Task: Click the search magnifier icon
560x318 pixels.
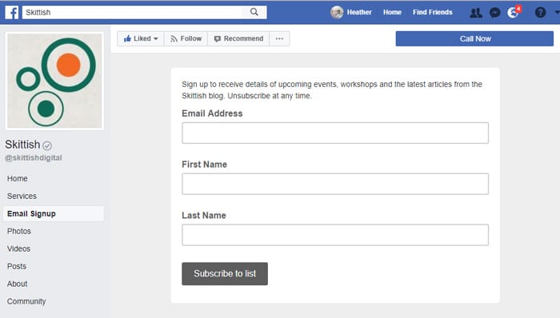Action: 254,12
